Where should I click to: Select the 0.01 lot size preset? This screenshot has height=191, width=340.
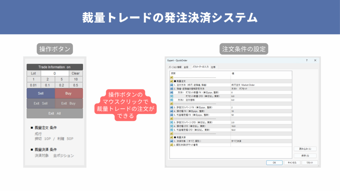(34, 85)
